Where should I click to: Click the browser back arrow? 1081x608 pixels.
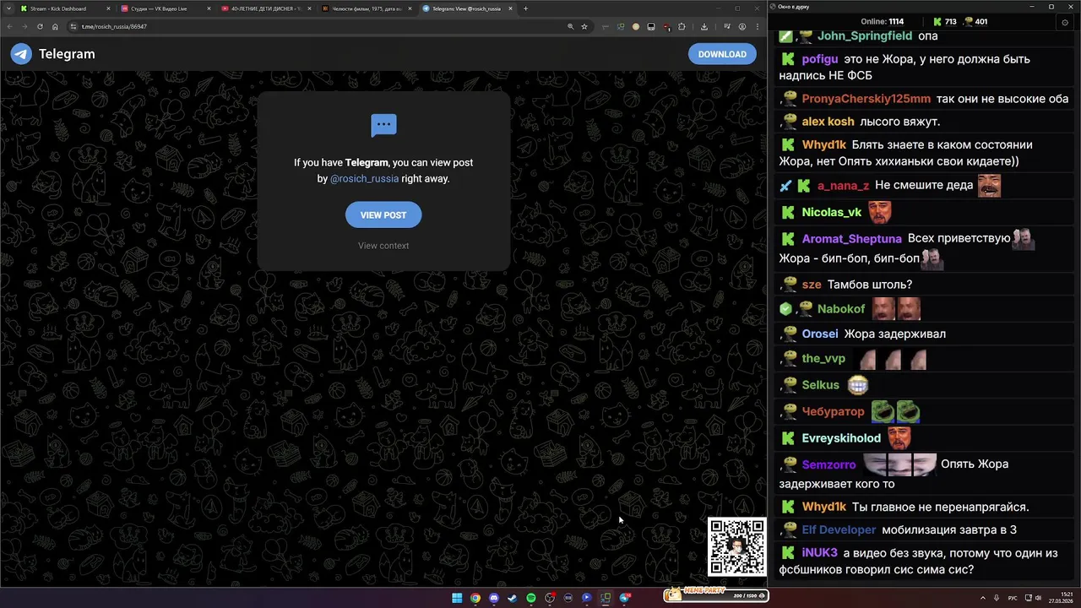pos(10,26)
